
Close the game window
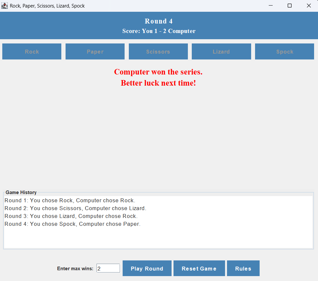tap(309, 6)
